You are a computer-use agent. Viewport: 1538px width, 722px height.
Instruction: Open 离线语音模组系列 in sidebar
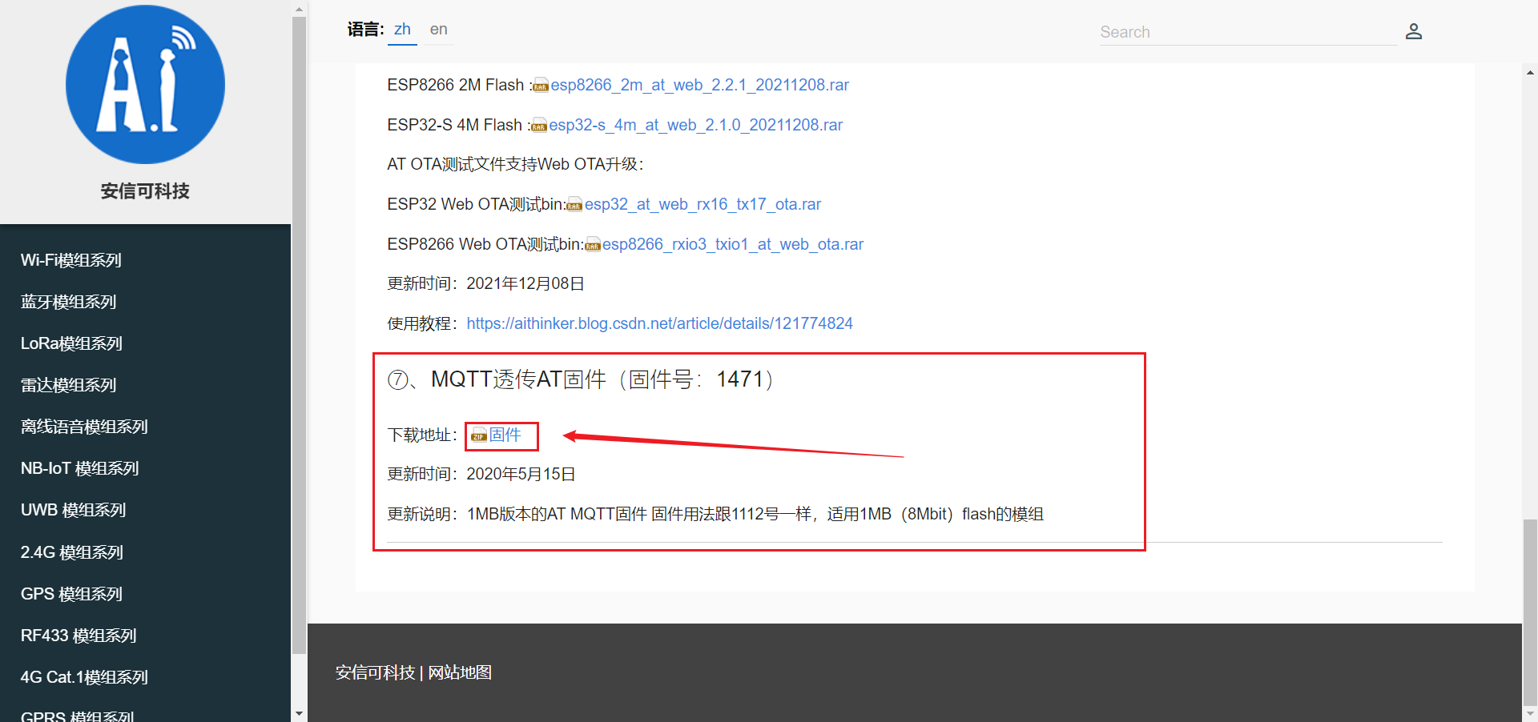click(84, 427)
